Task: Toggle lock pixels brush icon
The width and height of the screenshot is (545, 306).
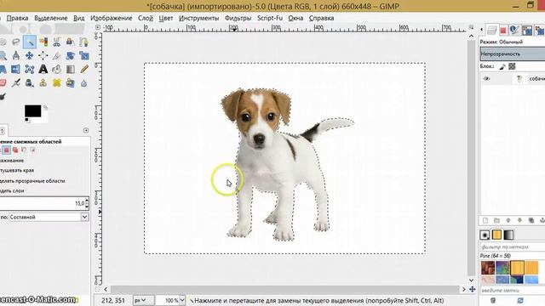Action: tap(502, 66)
